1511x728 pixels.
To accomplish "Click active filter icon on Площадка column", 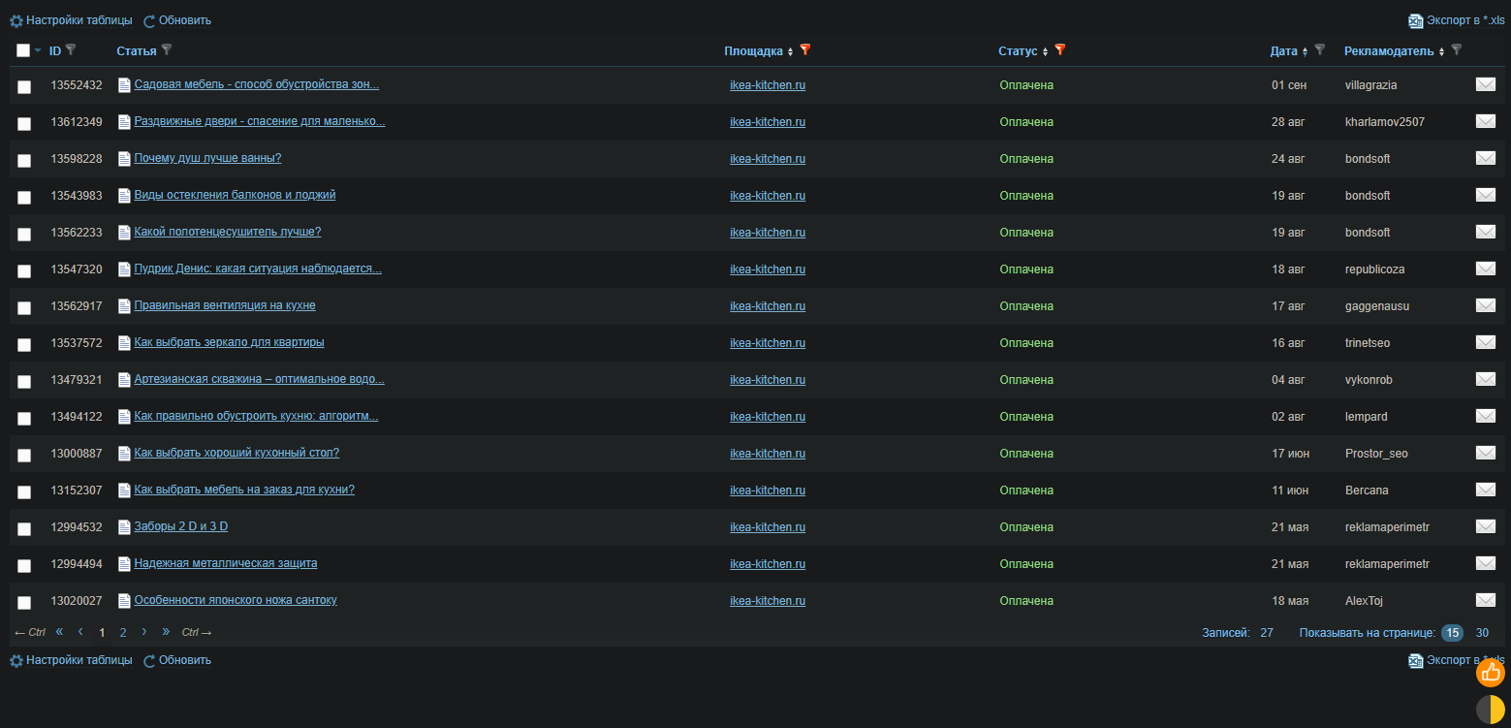I will [x=804, y=49].
